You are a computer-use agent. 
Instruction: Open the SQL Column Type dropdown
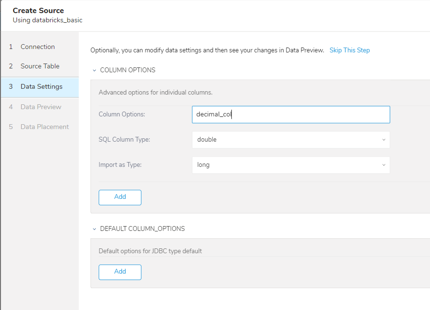tap(290, 140)
